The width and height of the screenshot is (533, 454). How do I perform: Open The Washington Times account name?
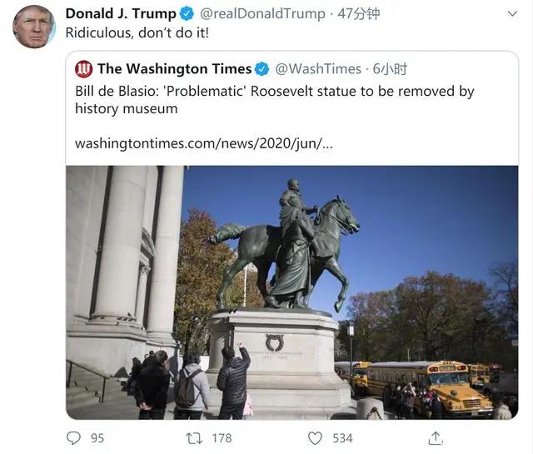[174, 69]
